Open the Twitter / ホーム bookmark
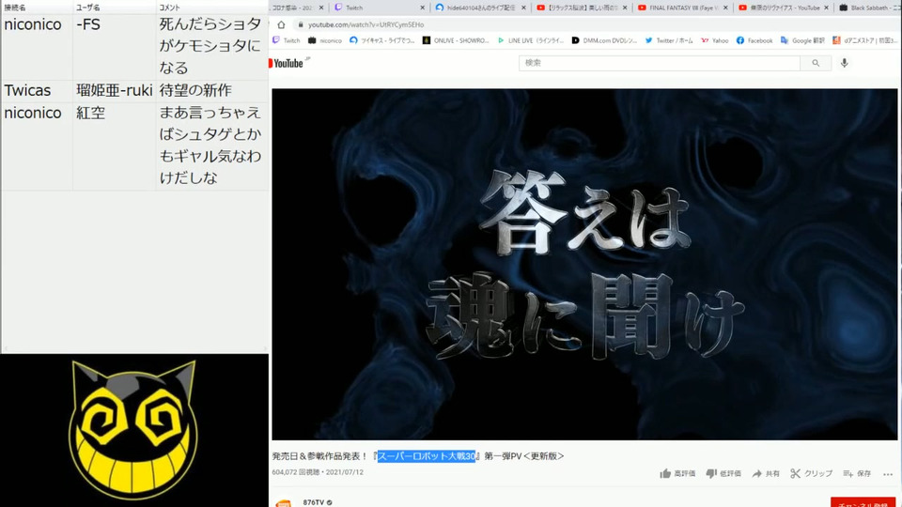Image resolution: width=902 pixels, height=507 pixels. tap(670, 40)
